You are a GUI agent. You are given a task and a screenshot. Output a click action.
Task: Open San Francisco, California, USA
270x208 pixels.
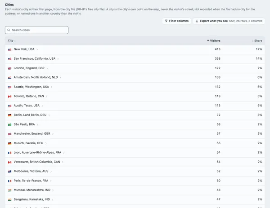point(35,58)
